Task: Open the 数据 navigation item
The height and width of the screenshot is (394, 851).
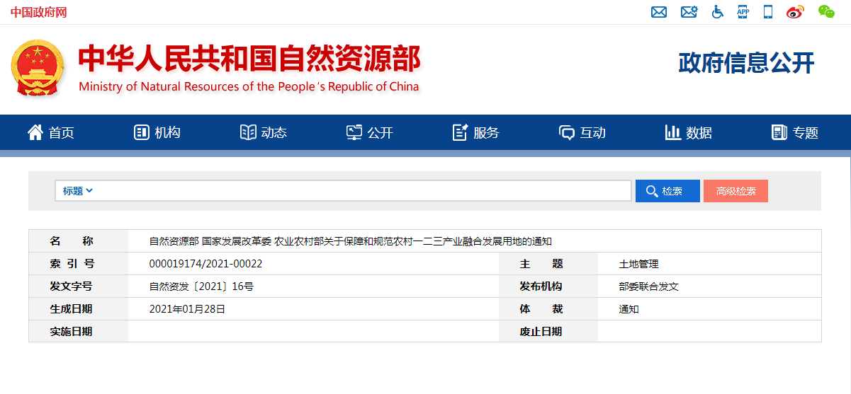Action: click(689, 132)
